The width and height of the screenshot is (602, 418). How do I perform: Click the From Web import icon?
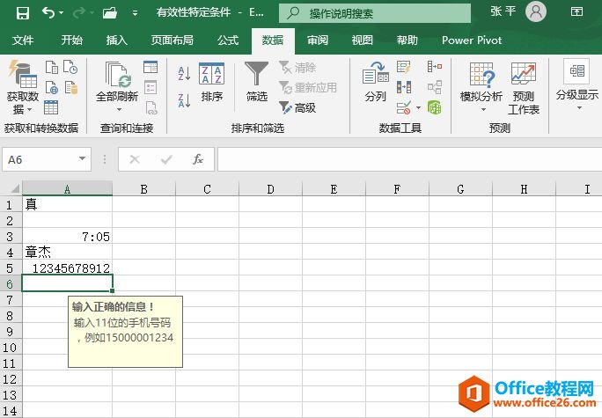pos(51,87)
